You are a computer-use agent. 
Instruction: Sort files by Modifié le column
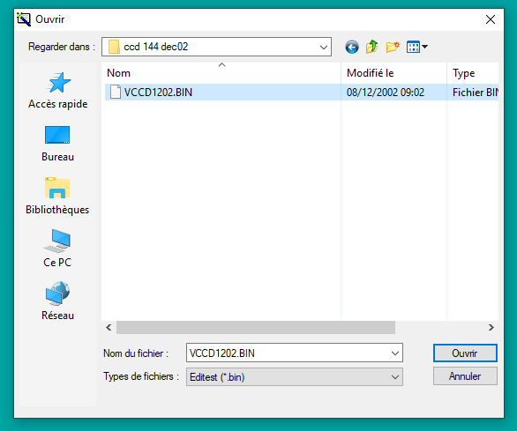394,73
